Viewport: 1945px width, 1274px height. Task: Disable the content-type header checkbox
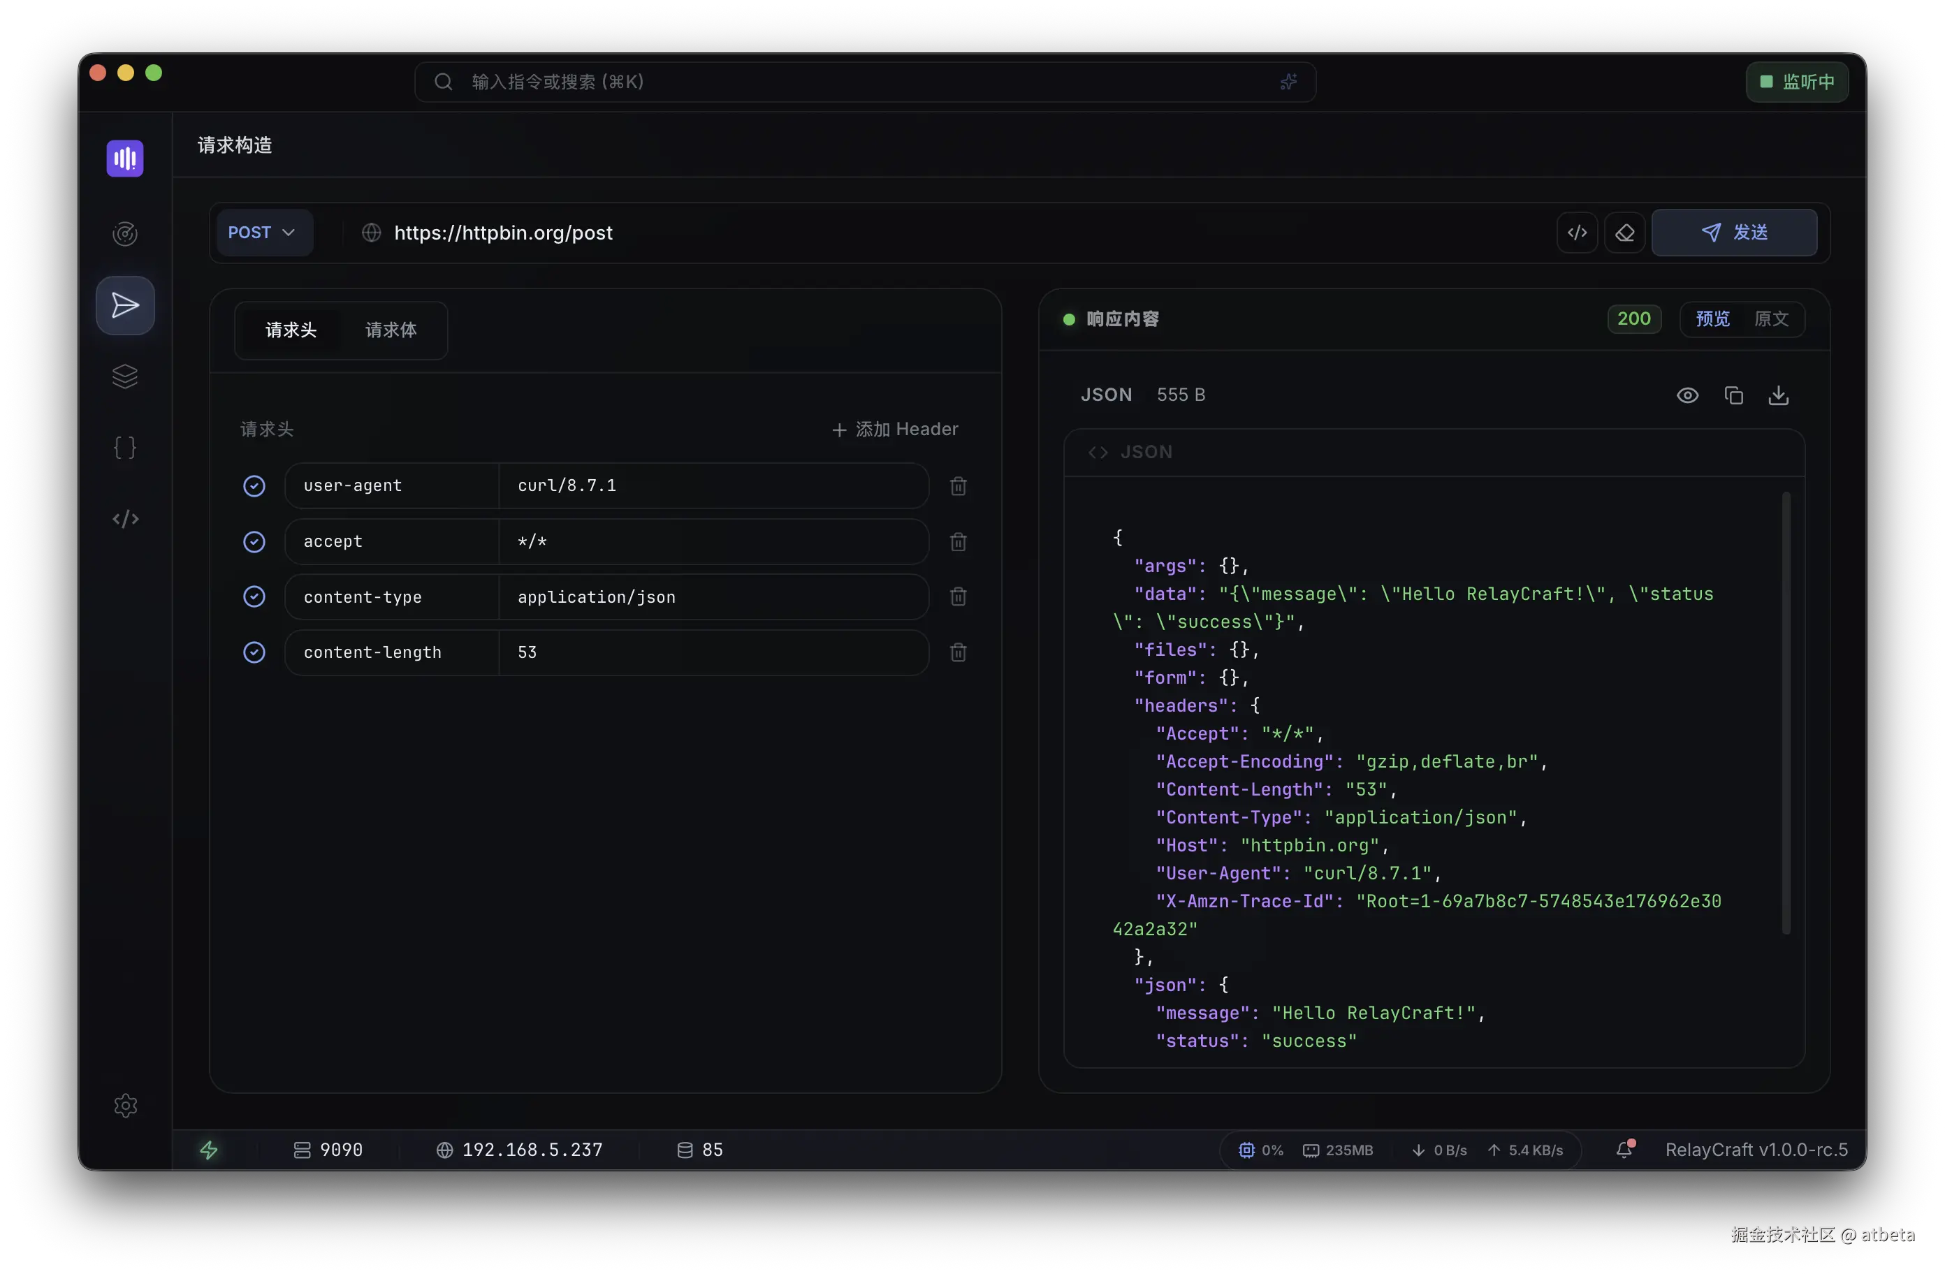[x=254, y=596]
